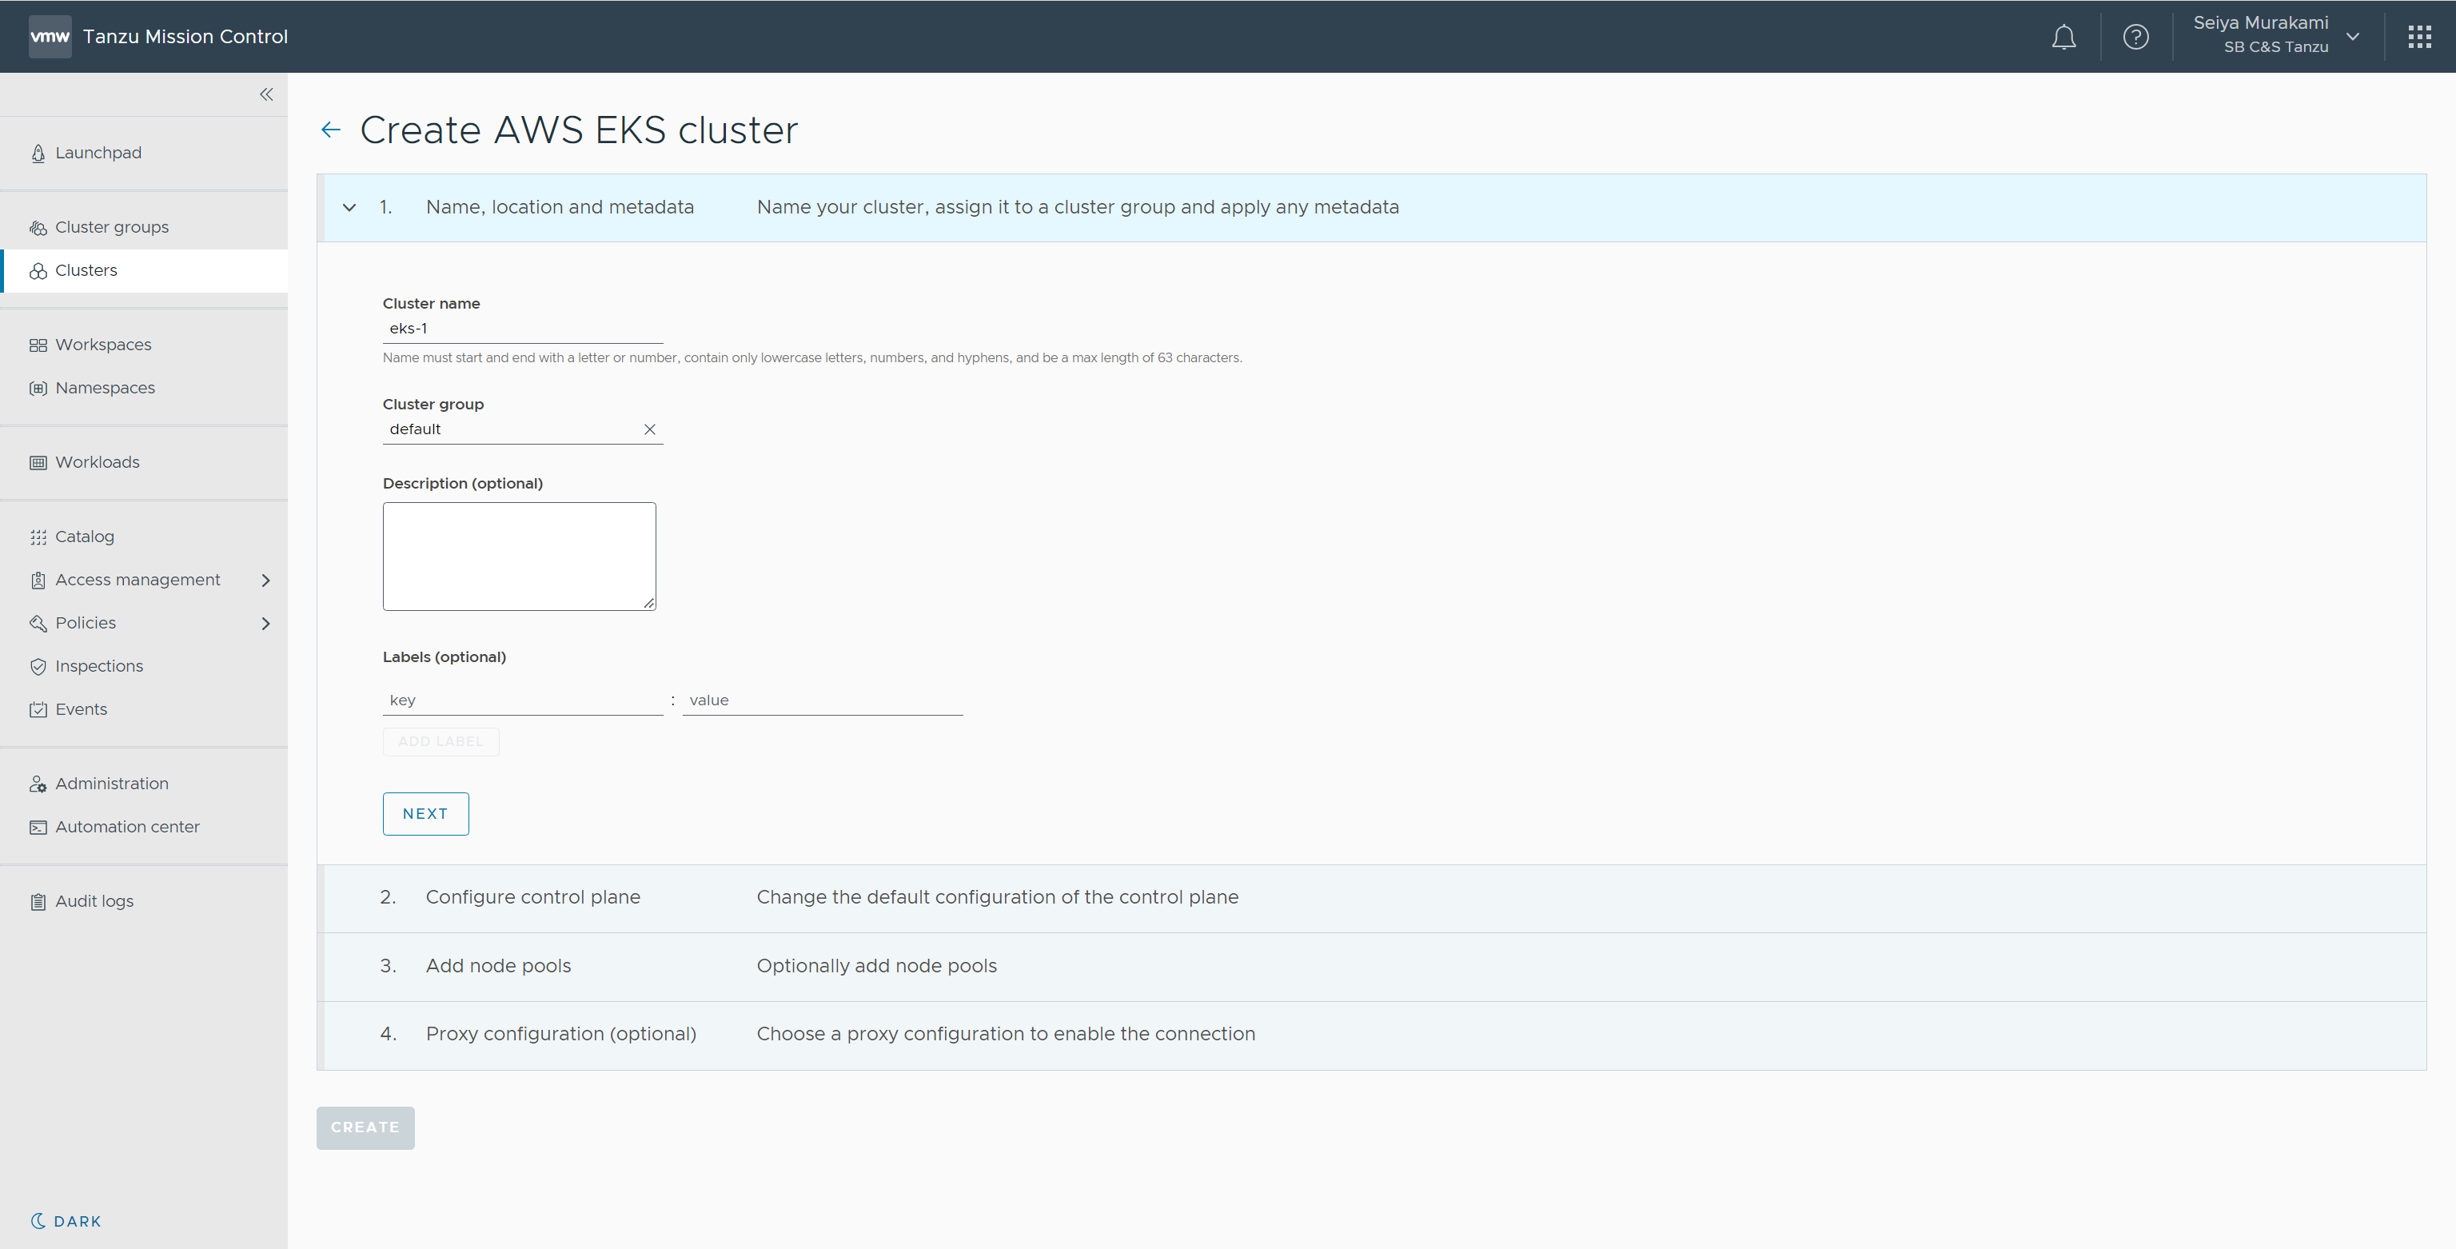Viewport: 2456px width, 1249px height.
Task: Clear the default cluster group selection
Action: point(649,430)
